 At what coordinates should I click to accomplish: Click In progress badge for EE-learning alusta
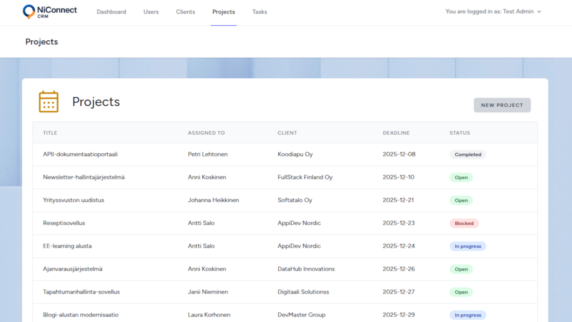tap(468, 247)
